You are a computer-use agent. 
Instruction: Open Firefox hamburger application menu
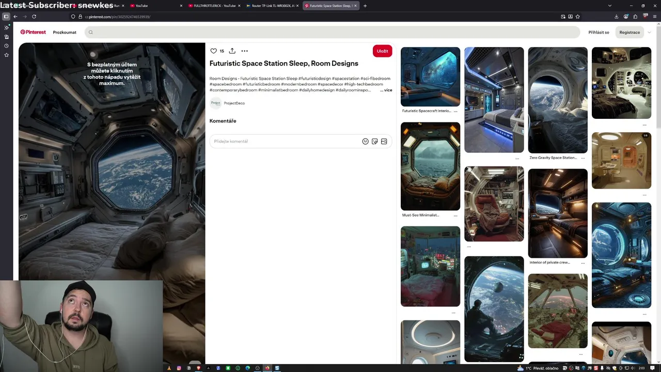point(654,17)
